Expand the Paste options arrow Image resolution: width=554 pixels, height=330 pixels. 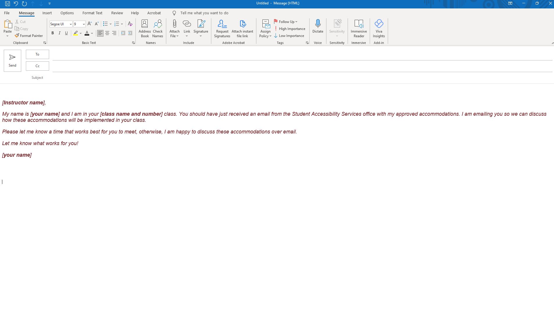point(8,36)
